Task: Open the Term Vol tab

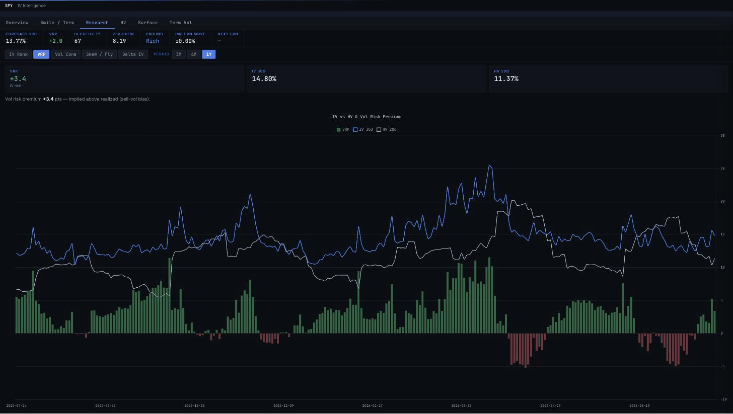Action: point(181,23)
